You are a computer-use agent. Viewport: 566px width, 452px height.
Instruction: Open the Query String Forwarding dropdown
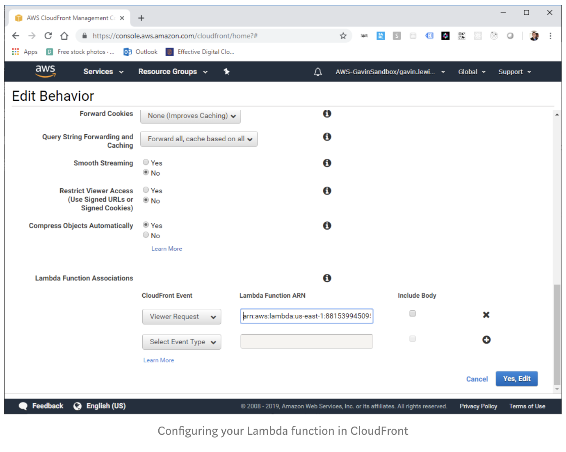click(199, 139)
